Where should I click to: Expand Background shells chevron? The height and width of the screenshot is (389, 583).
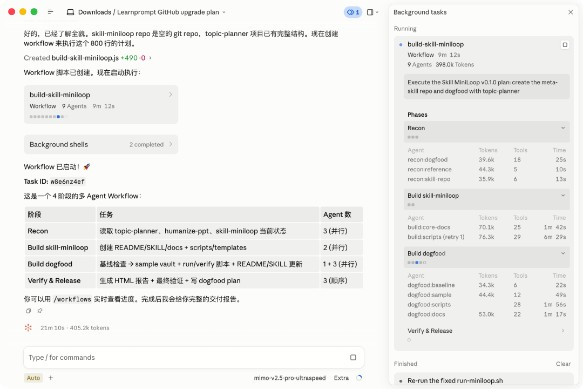(x=171, y=144)
